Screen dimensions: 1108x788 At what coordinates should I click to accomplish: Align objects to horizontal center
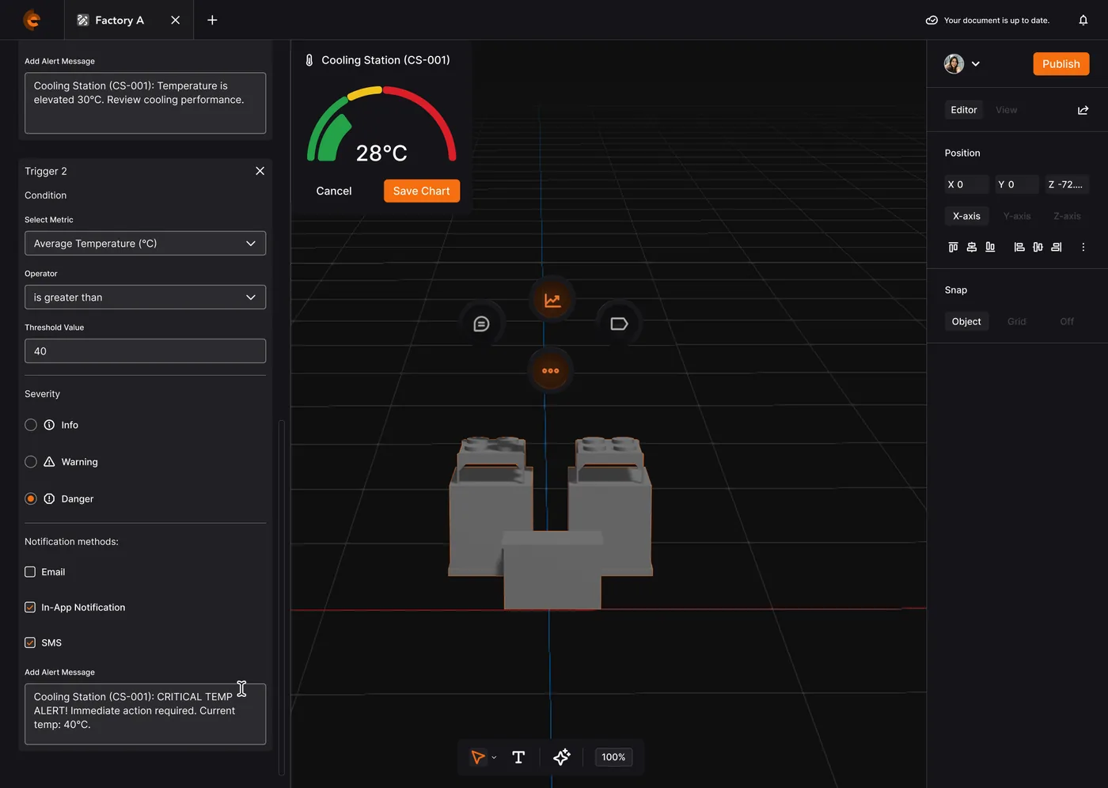pos(1038,247)
